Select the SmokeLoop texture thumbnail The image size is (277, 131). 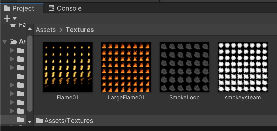(184, 67)
